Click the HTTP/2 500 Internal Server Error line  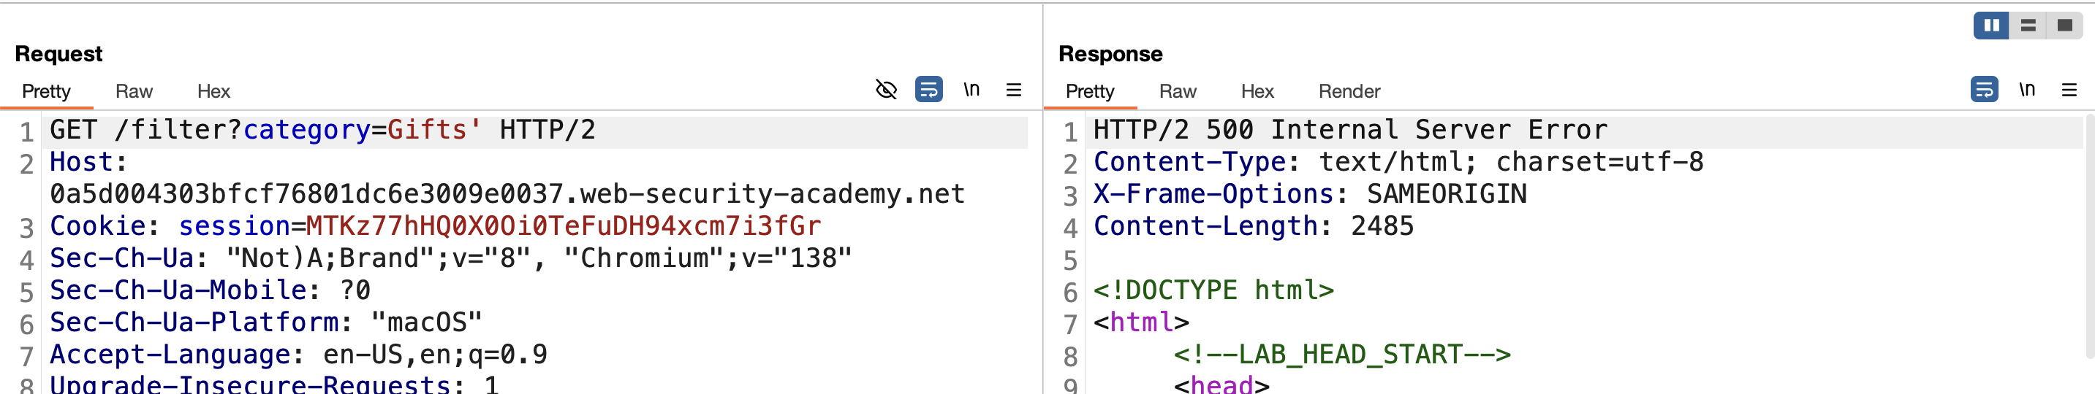point(1350,130)
